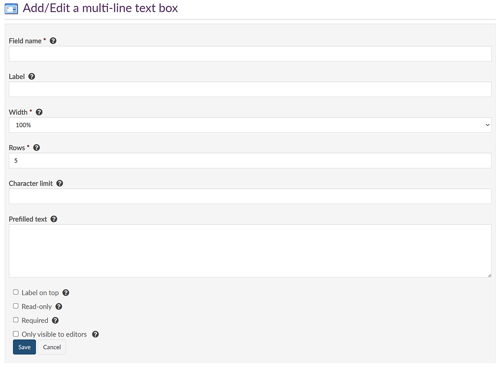
Task: Enable the Label on top checkbox
Action: [x=16, y=292]
